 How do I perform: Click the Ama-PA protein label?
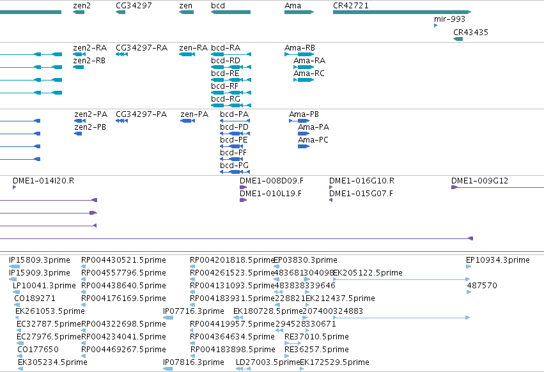point(314,127)
